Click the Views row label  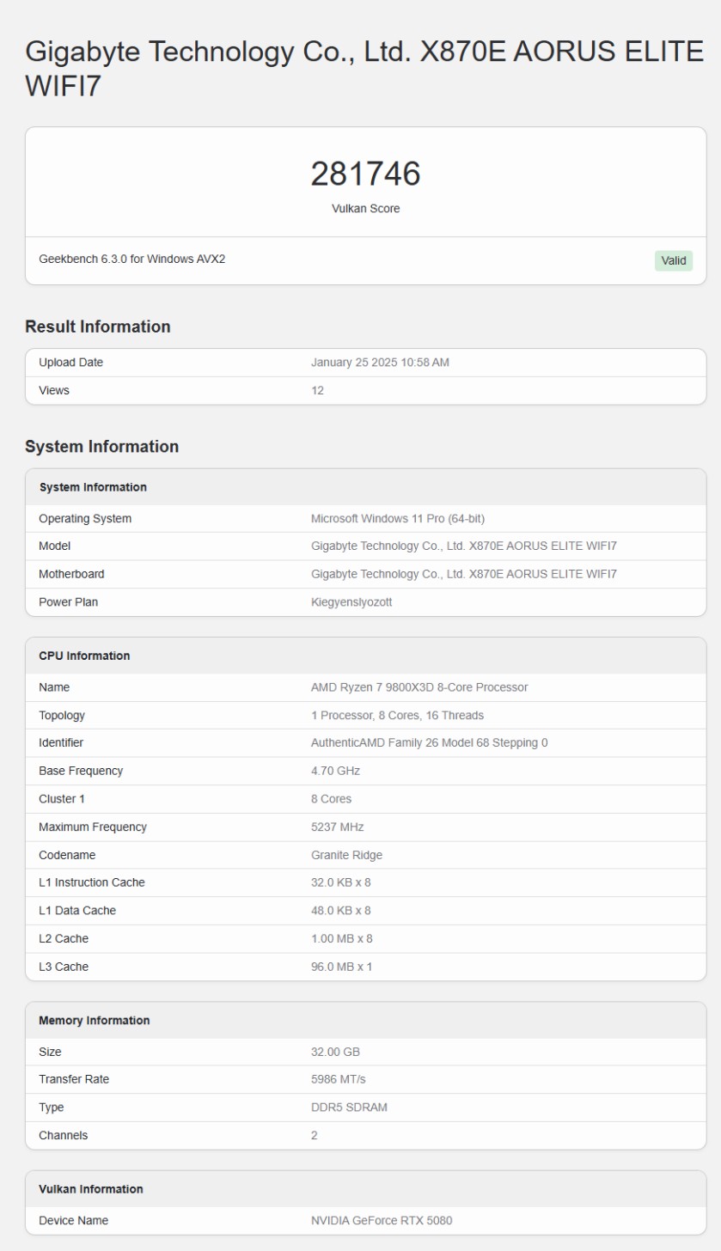[x=54, y=391]
